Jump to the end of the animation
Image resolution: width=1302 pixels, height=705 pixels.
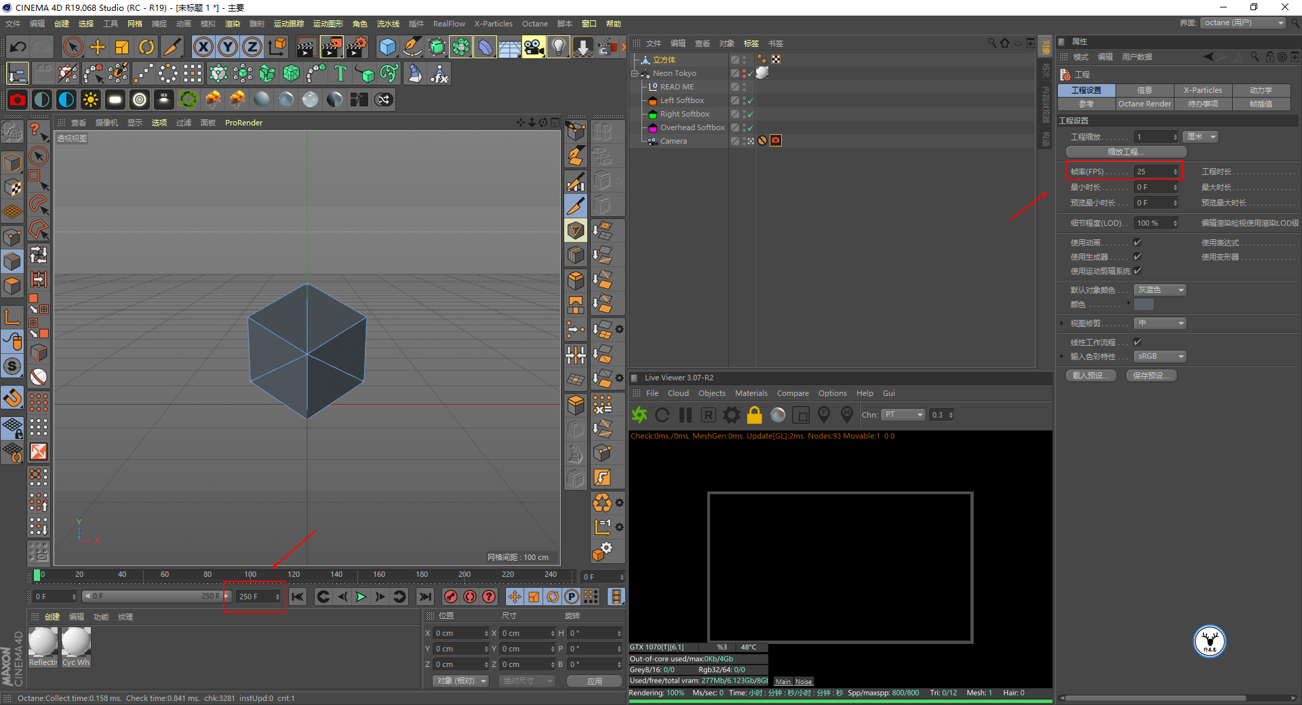[425, 597]
